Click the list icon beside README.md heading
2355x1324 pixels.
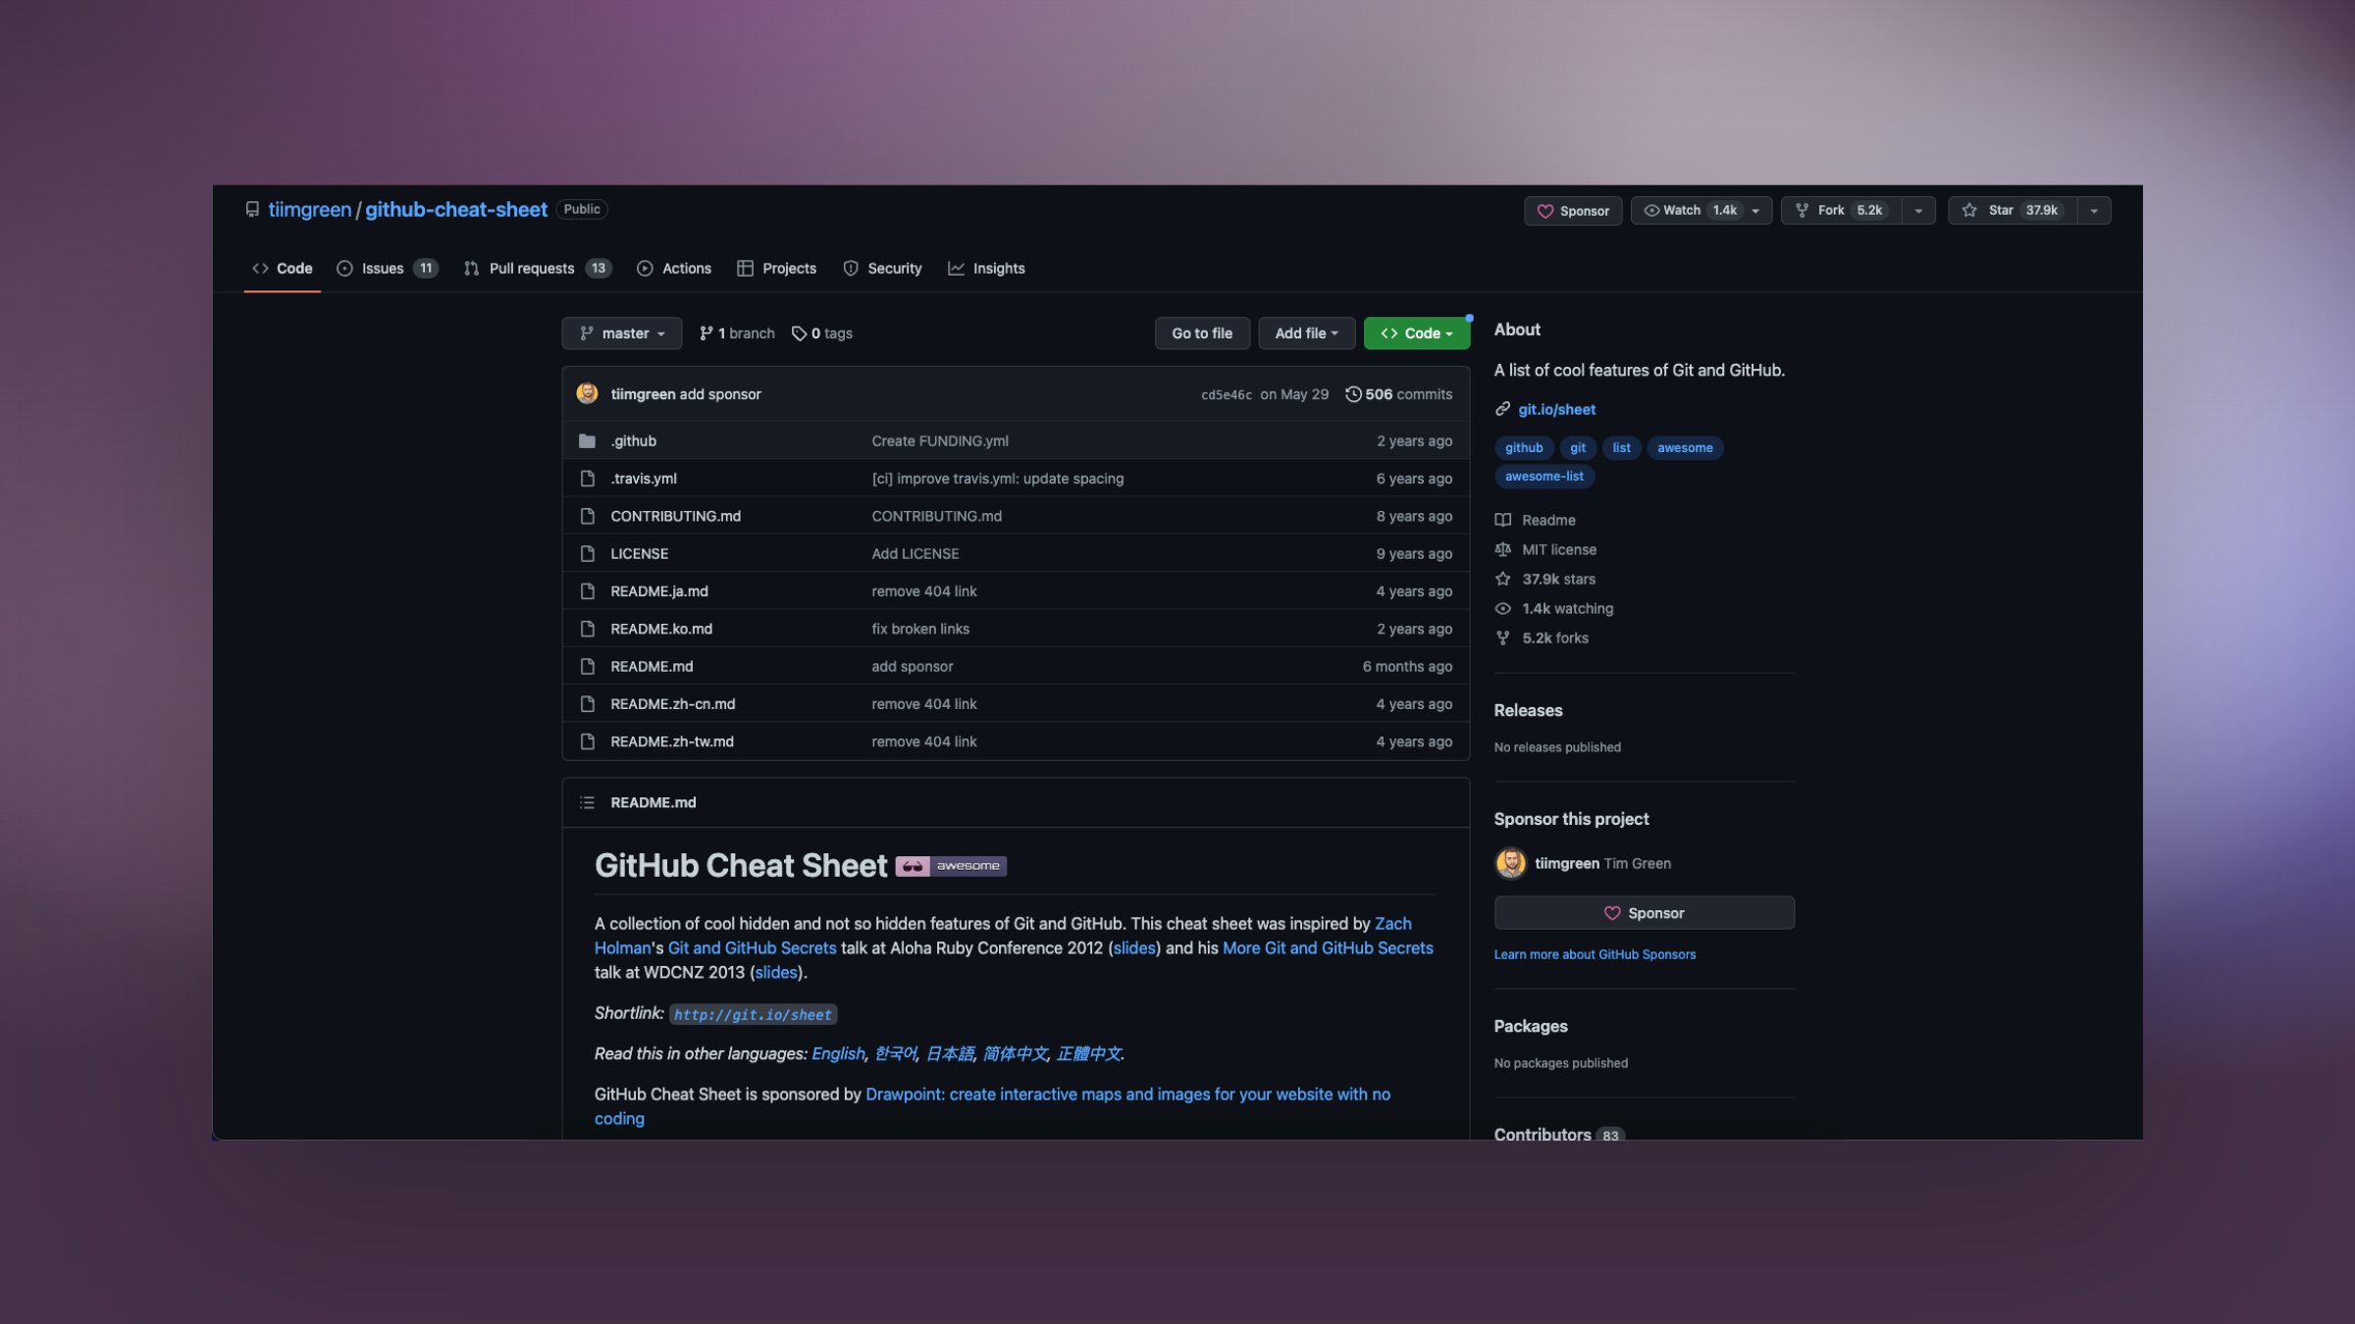[x=586, y=801]
